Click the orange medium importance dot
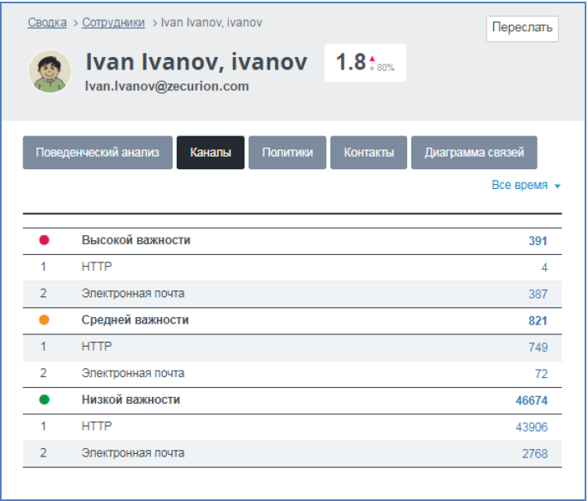The image size is (588, 501). tap(45, 320)
